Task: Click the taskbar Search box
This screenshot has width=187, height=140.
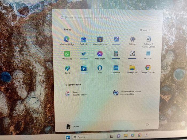Action: [x=90, y=137]
